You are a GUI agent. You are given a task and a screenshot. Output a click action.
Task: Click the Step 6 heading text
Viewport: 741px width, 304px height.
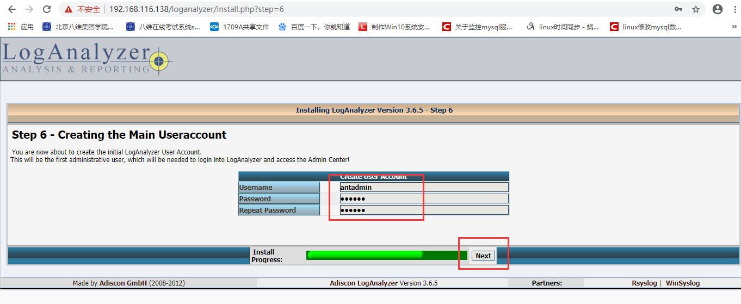click(x=119, y=135)
